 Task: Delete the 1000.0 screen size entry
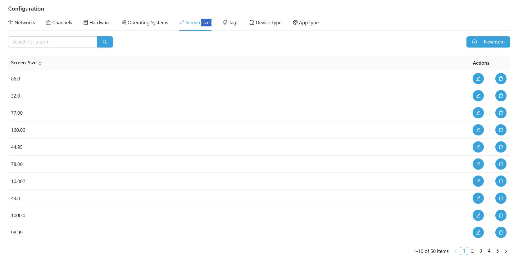[501, 215]
